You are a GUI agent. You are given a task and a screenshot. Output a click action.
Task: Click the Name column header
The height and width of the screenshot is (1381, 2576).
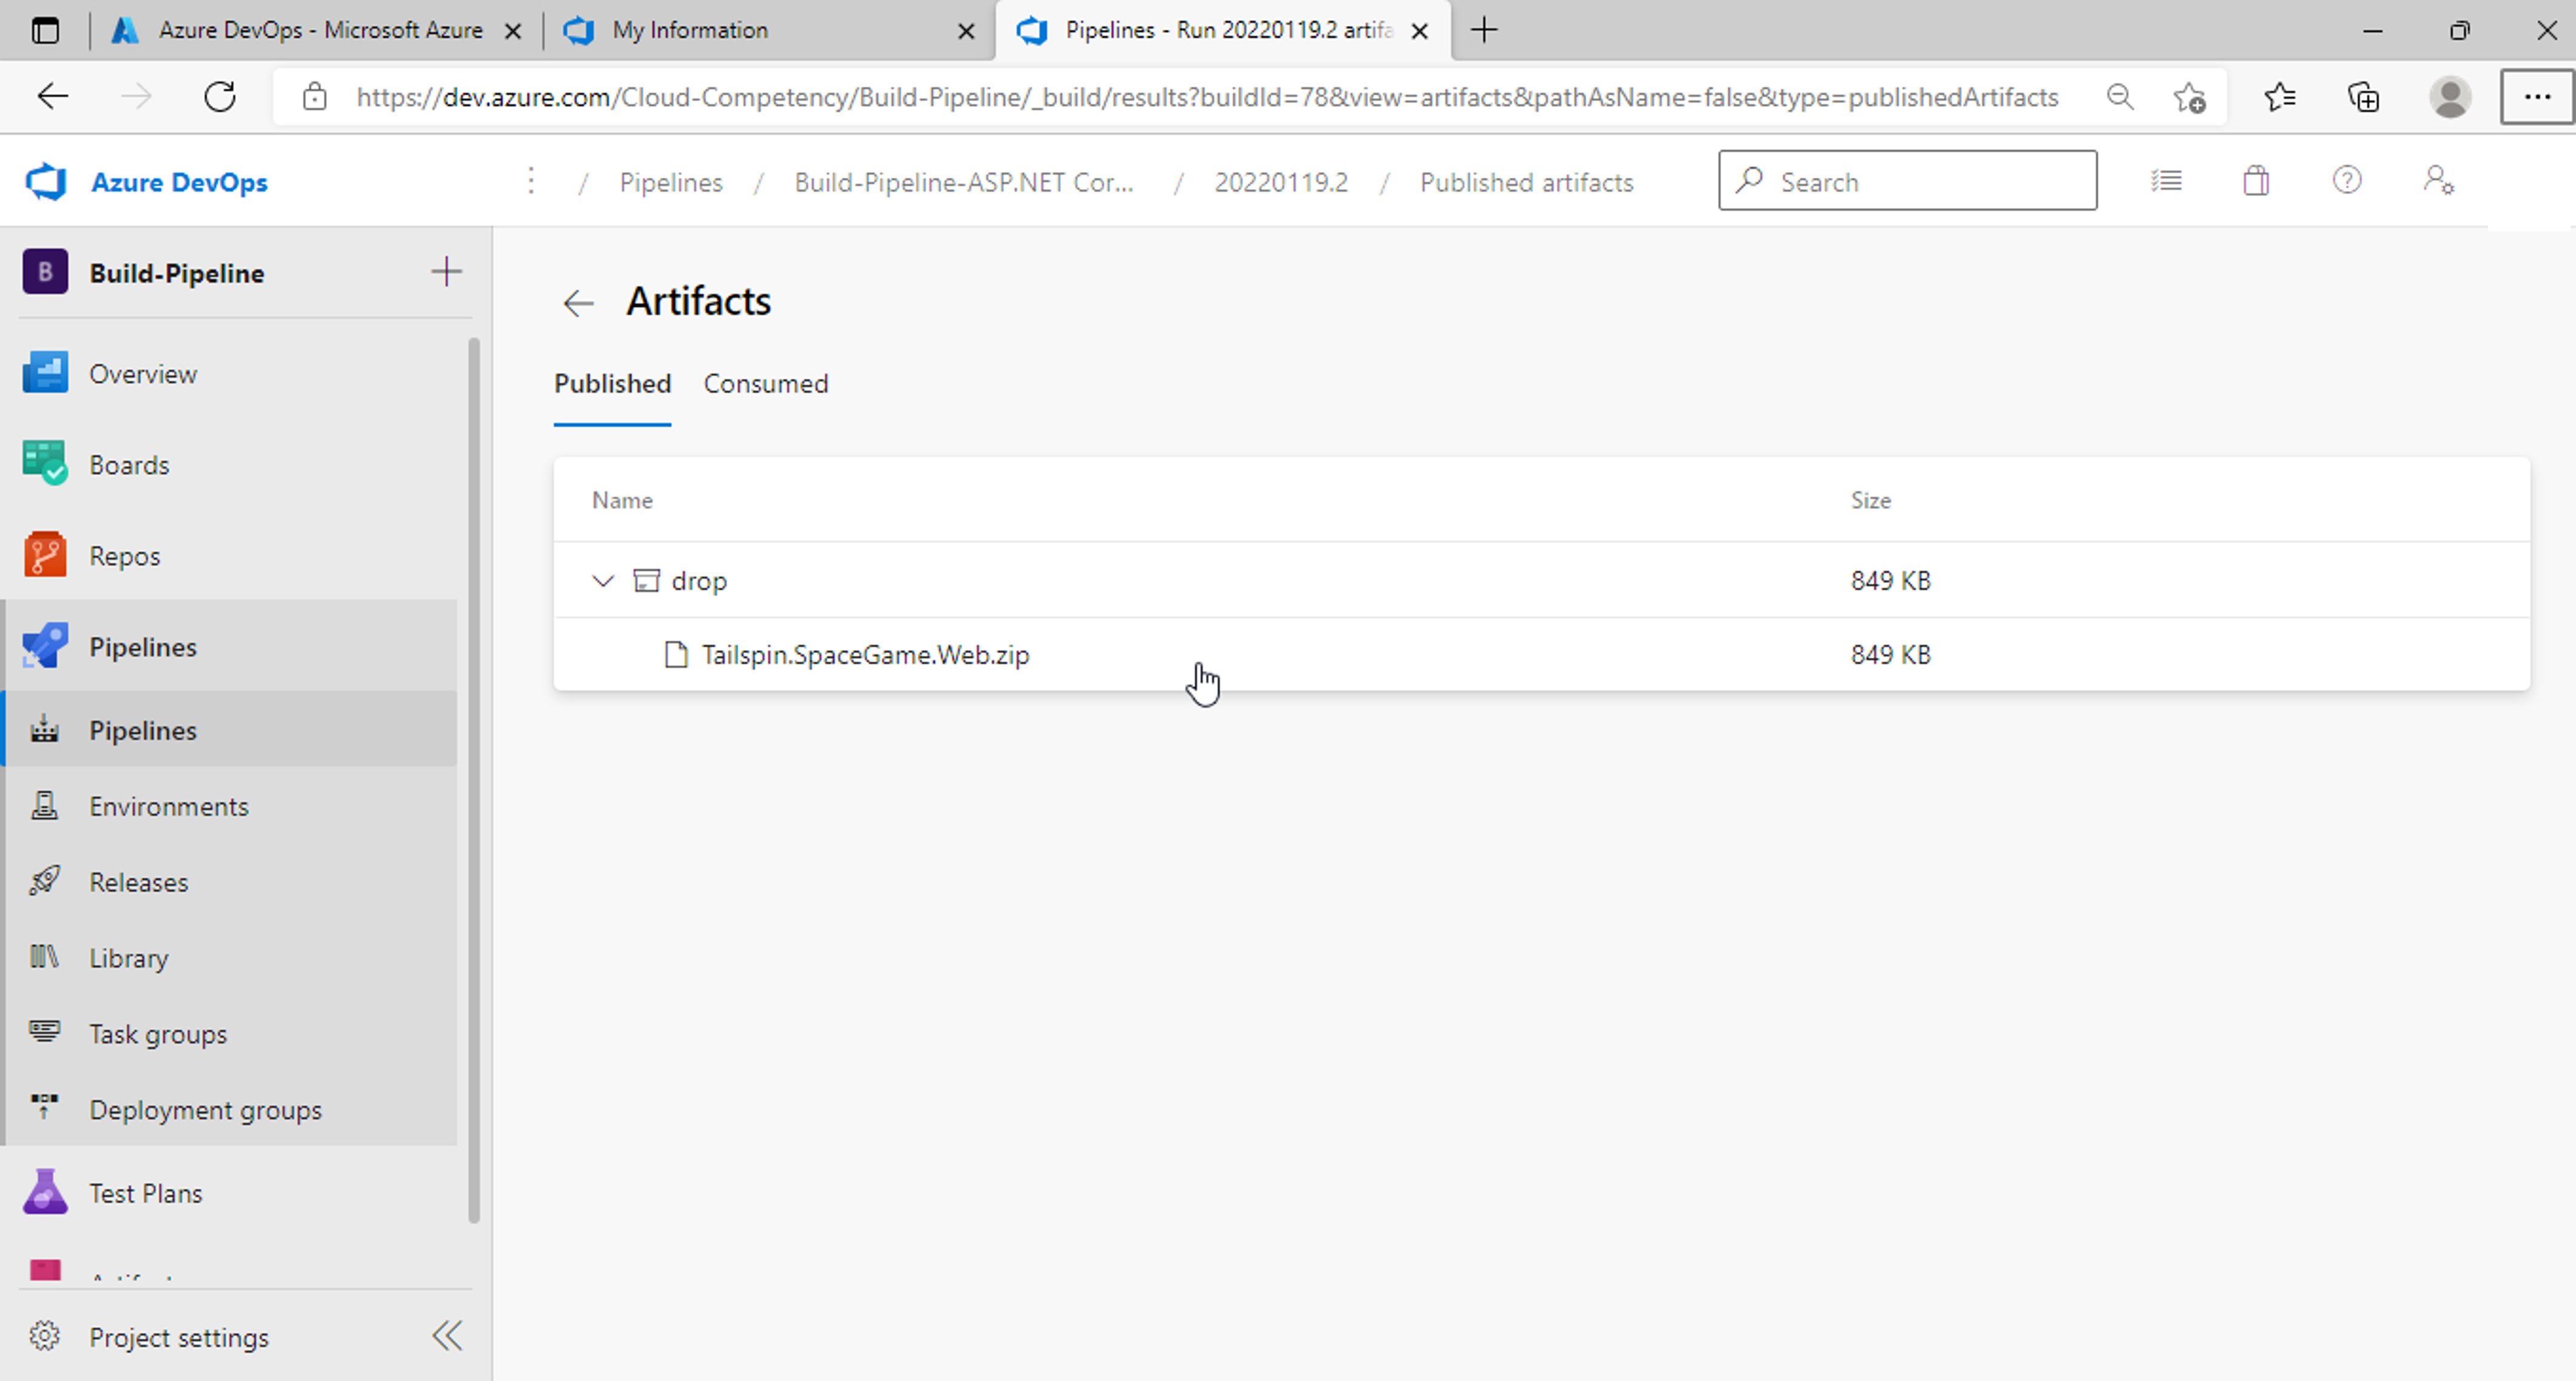(x=622, y=500)
